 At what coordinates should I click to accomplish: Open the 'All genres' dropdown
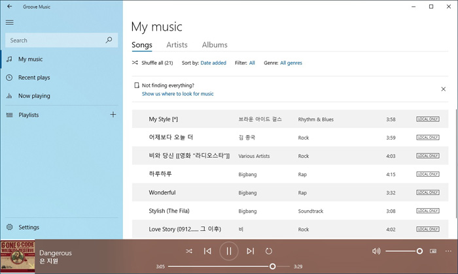coord(291,63)
